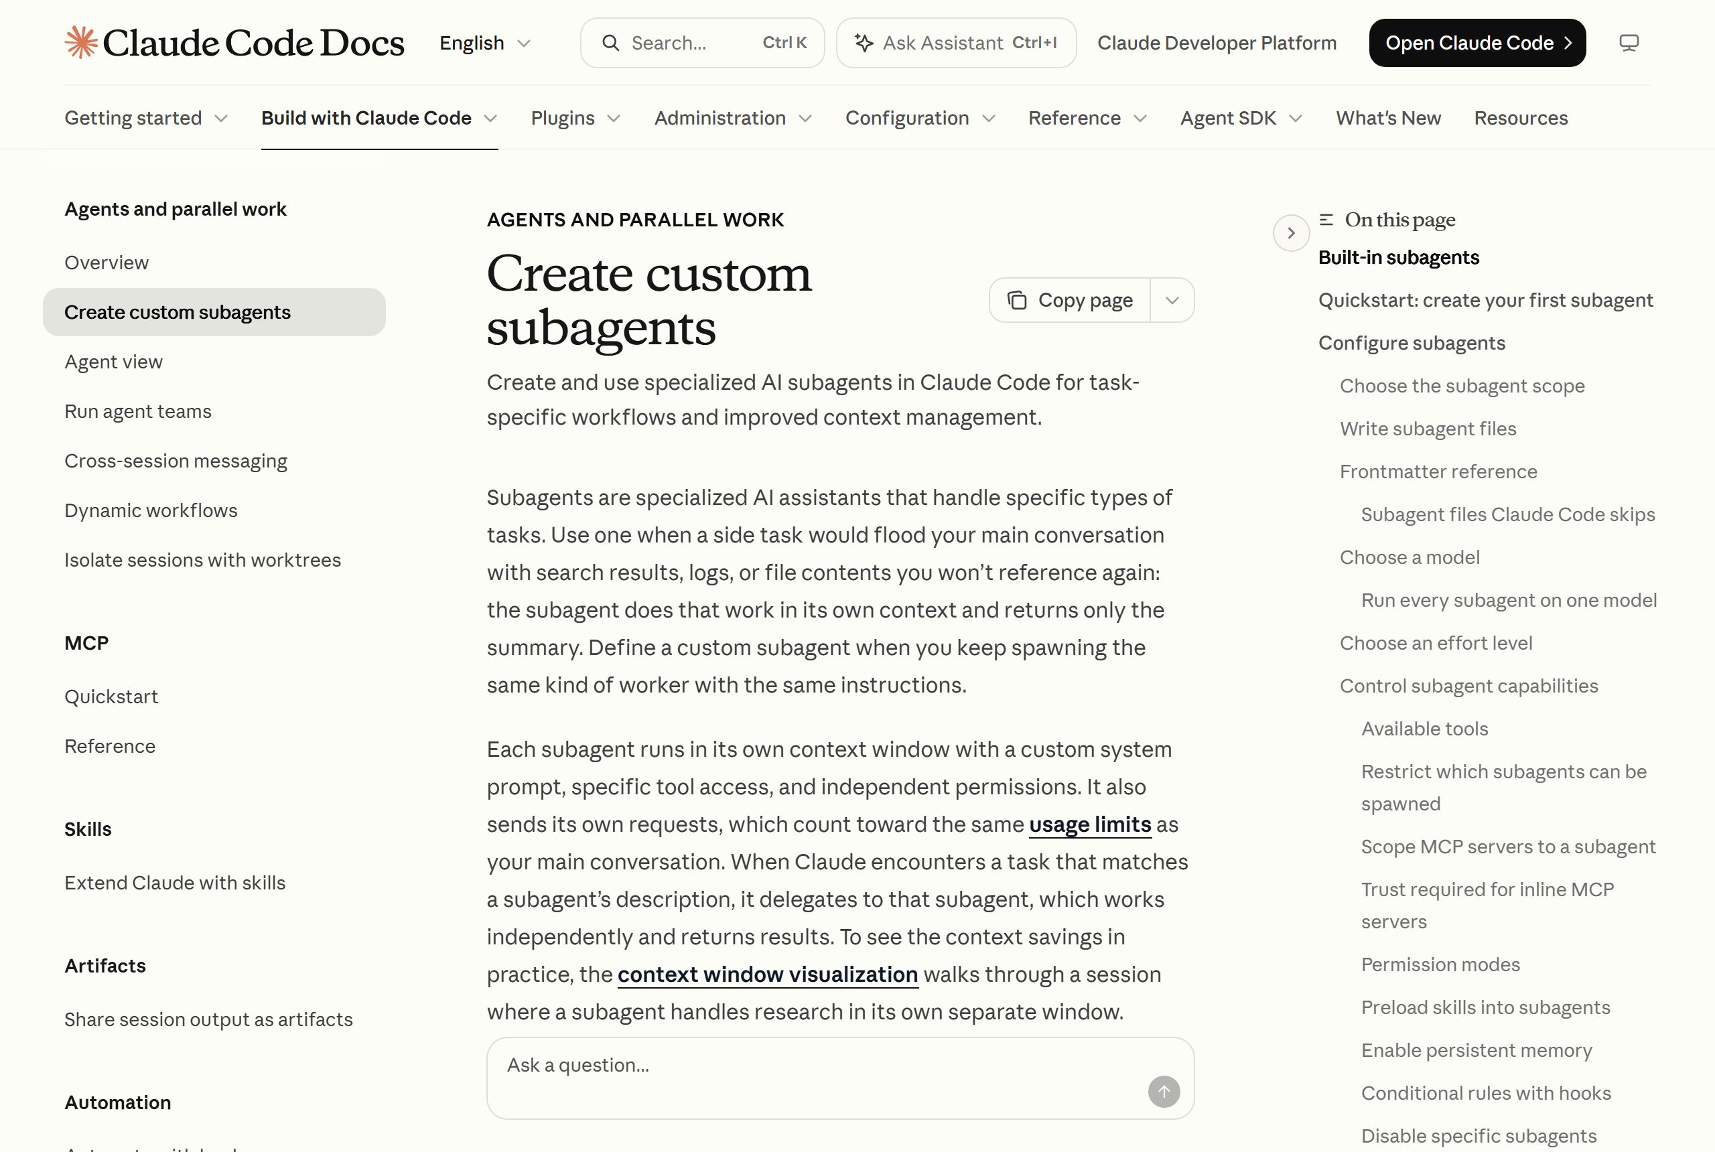This screenshot has height=1152, width=1715.
Task: Click the search magnifier icon
Action: pos(610,43)
